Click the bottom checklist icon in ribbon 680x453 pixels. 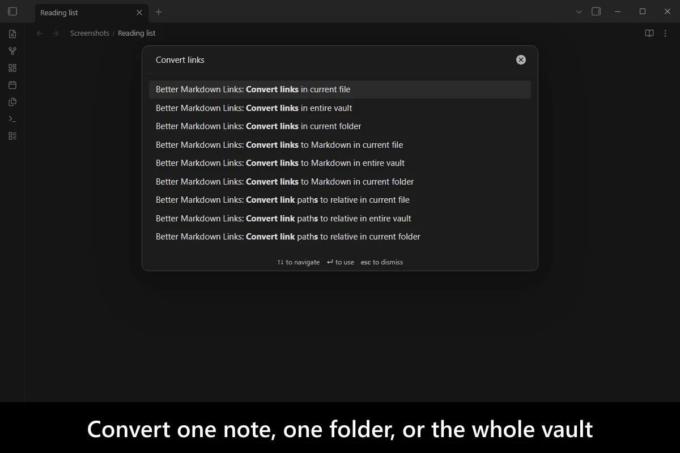[12, 136]
